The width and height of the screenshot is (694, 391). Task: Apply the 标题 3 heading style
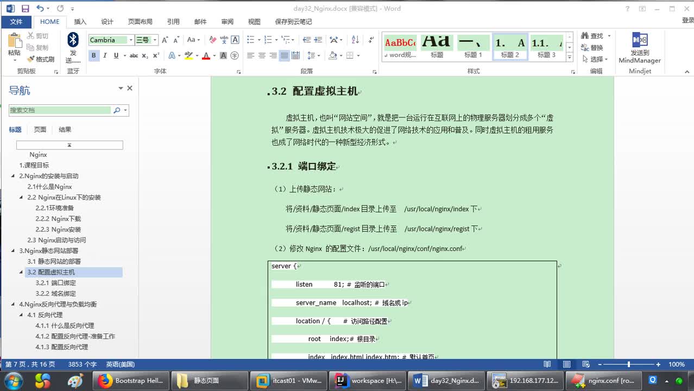pos(547,47)
